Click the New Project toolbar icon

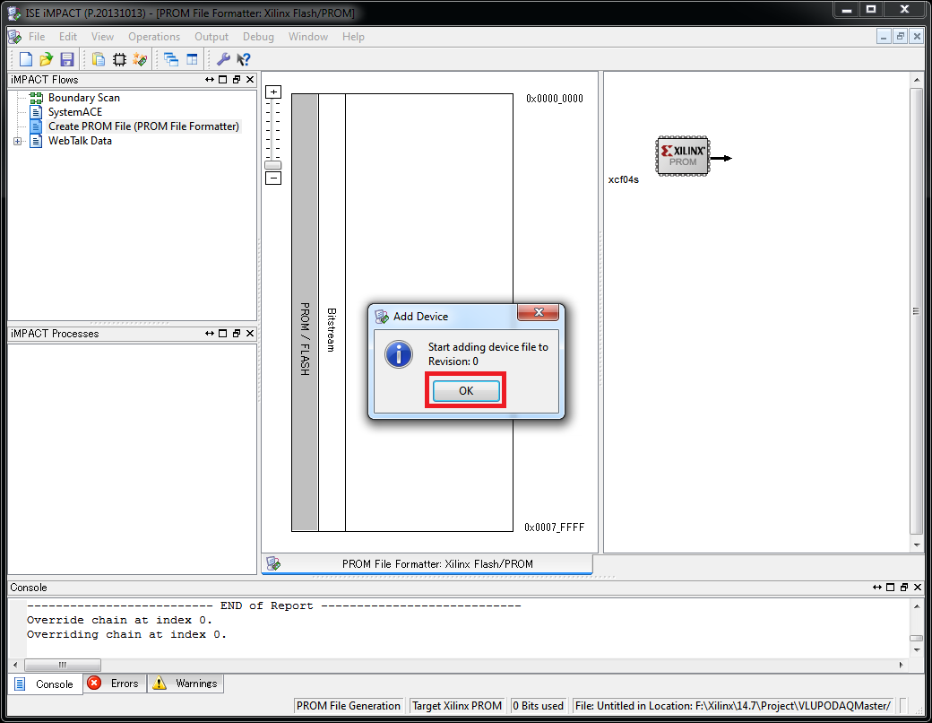[26, 59]
